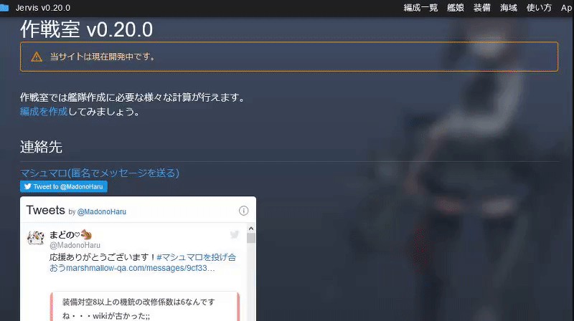Image resolution: width=574 pixels, height=321 pixels.
Task: Click the Twitter info icon in Tweets header
Action: click(243, 211)
